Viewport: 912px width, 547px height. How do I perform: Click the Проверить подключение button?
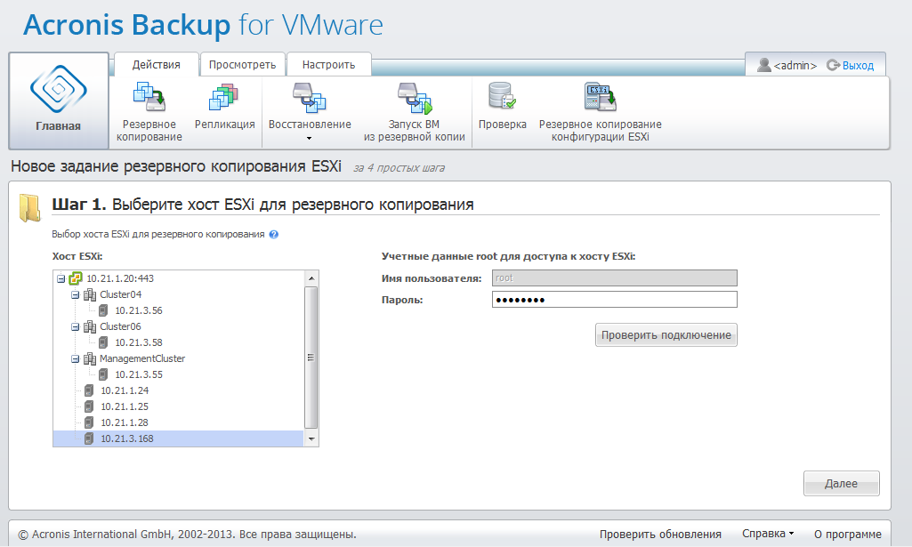[666, 335]
